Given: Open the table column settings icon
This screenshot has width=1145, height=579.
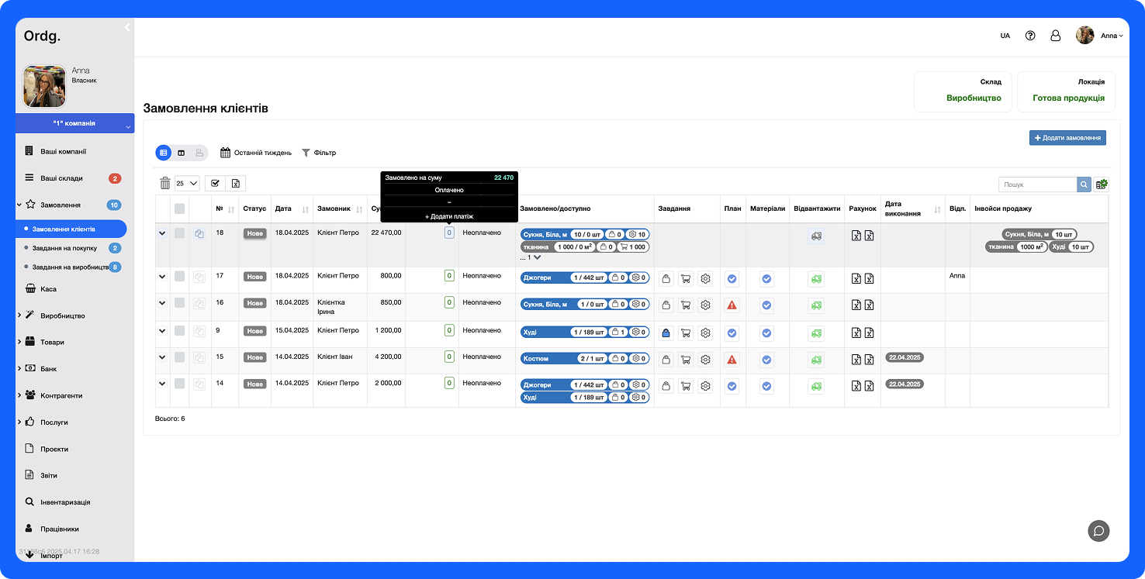Looking at the screenshot, I should tap(1102, 184).
